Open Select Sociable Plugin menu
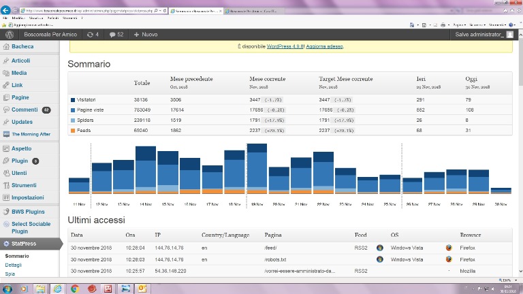 [x=31, y=227]
